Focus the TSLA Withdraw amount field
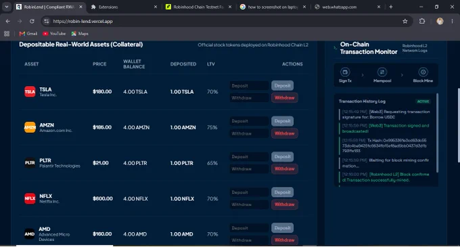460x247 pixels. point(249,97)
